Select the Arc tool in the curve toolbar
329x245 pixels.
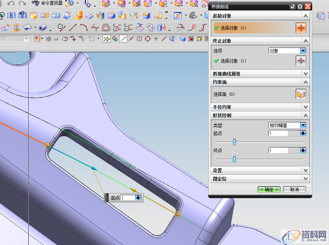click(84, 27)
